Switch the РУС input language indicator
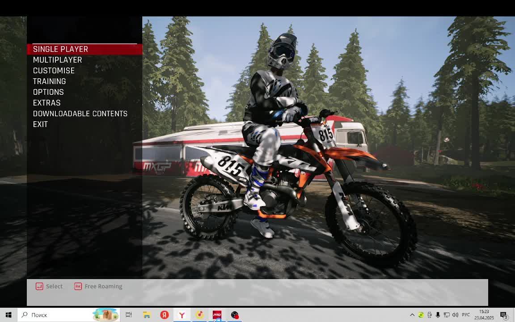The width and height of the screenshot is (515, 322). [466, 315]
